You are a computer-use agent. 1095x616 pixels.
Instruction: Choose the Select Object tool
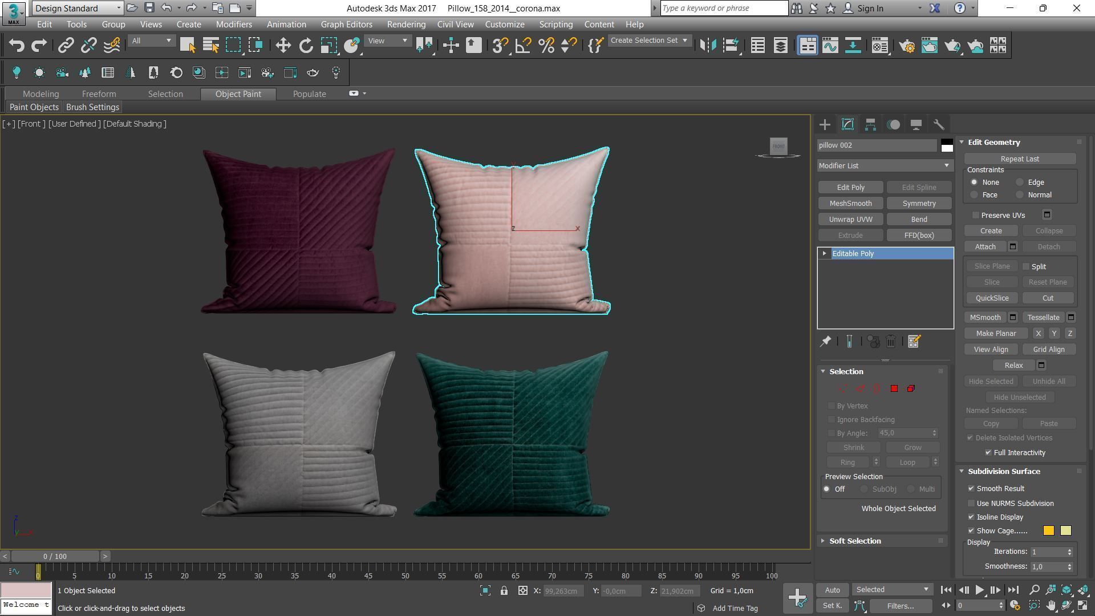click(x=188, y=46)
